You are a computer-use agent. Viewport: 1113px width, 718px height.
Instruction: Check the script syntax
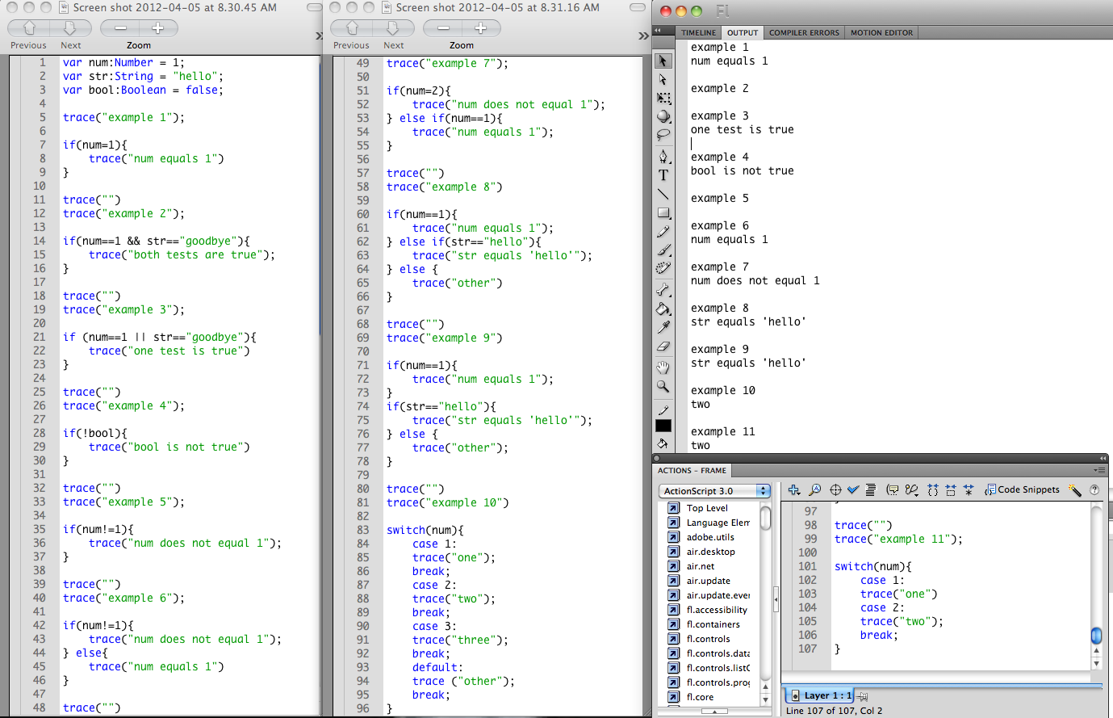[x=853, y=489]
